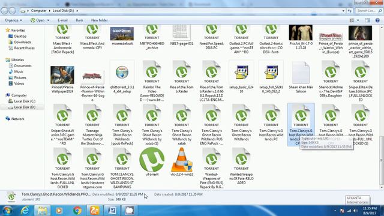Create a New folder
Screen dimensions: 384x216
(x=100, y=20)
